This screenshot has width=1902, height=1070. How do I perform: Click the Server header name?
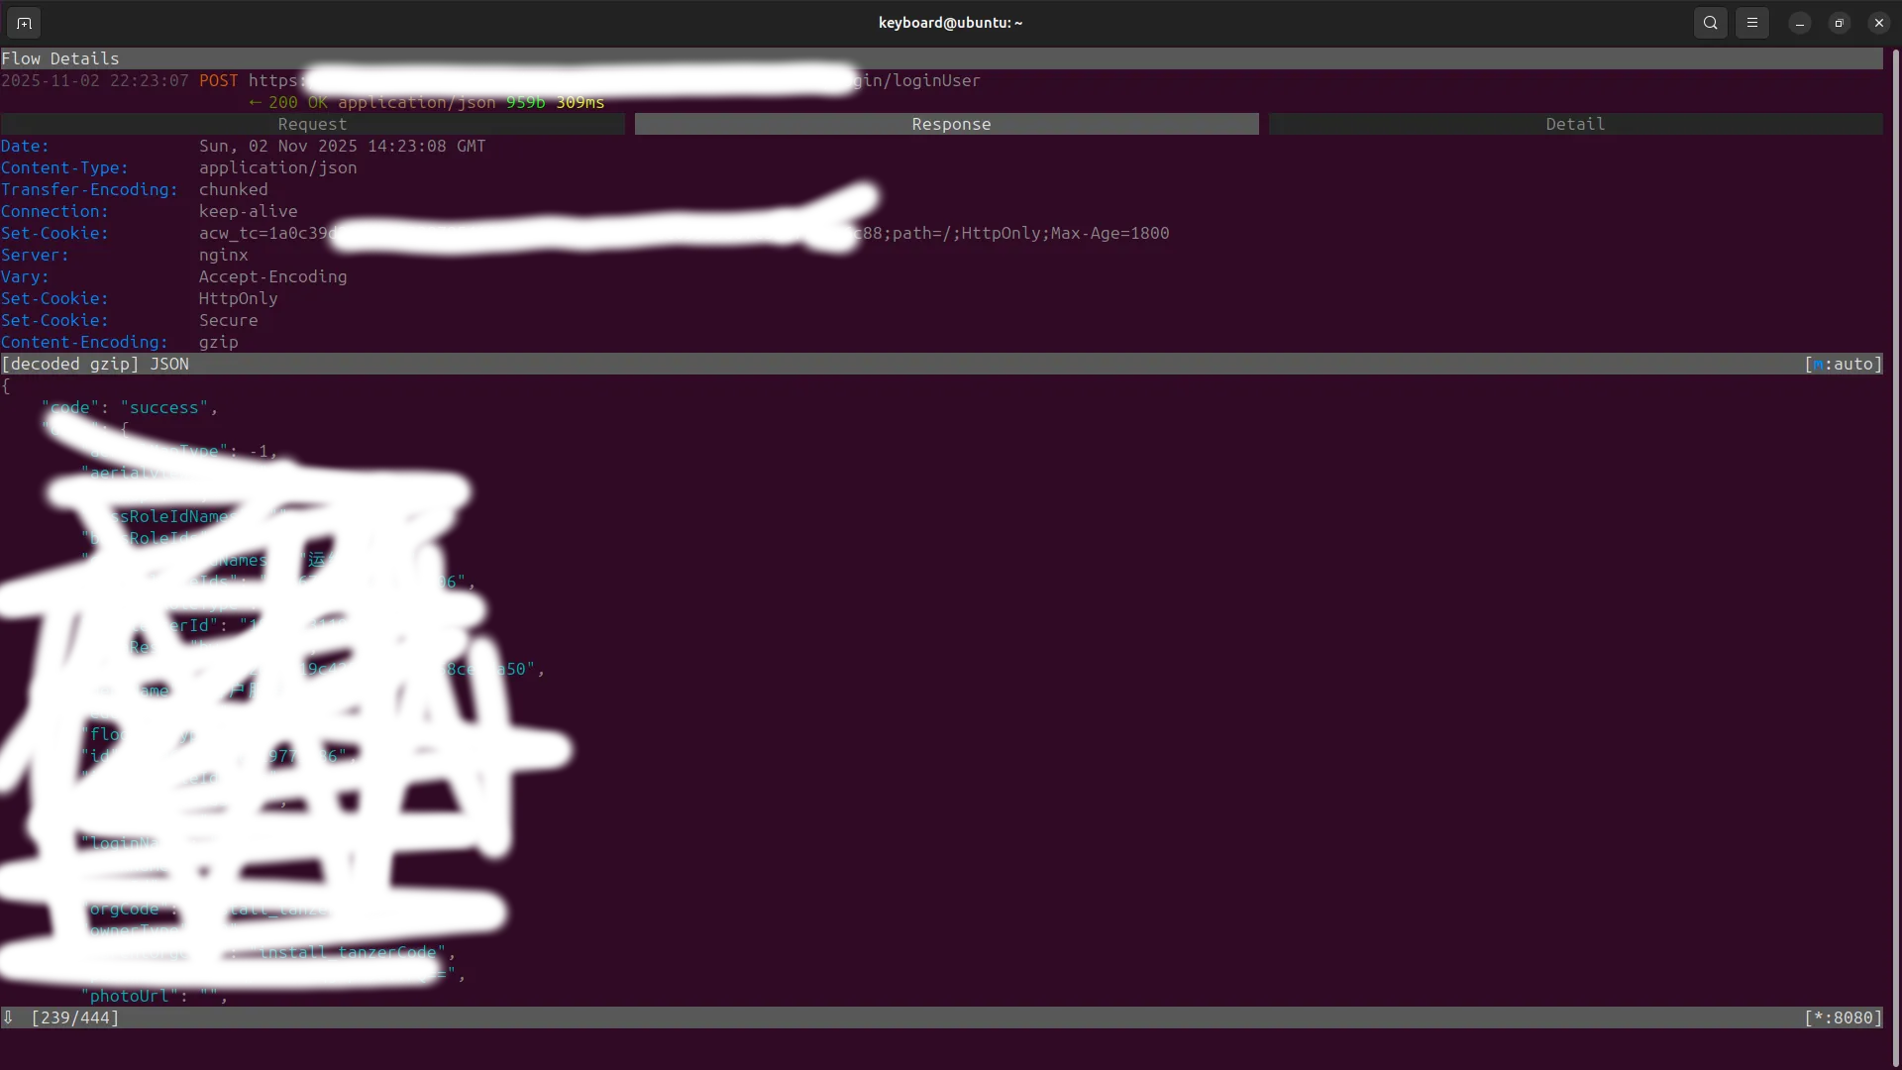(35, 255)
